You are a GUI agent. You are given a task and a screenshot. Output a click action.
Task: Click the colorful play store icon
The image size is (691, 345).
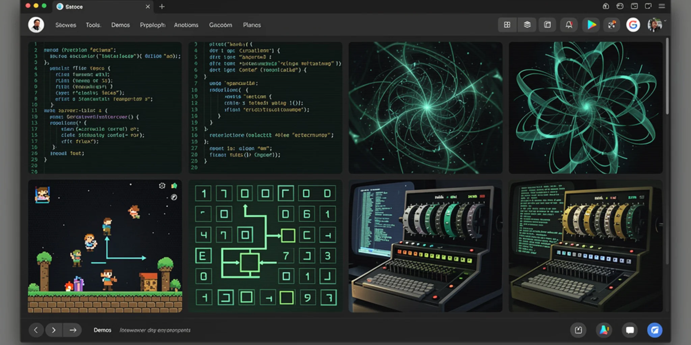[x=591, y=25]
